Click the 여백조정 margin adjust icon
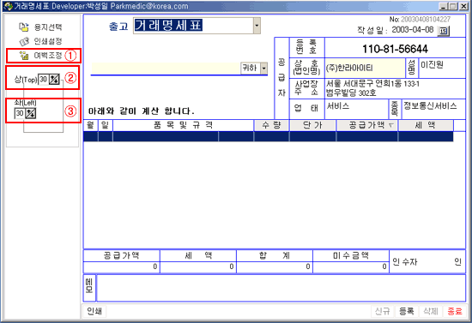The height and width of the screenshot is (323, 472). tap(24, 56)
